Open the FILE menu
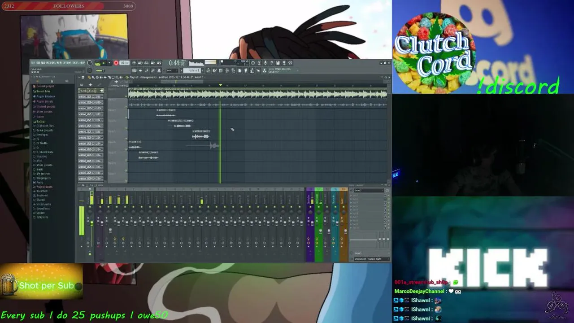 point(32,62)
